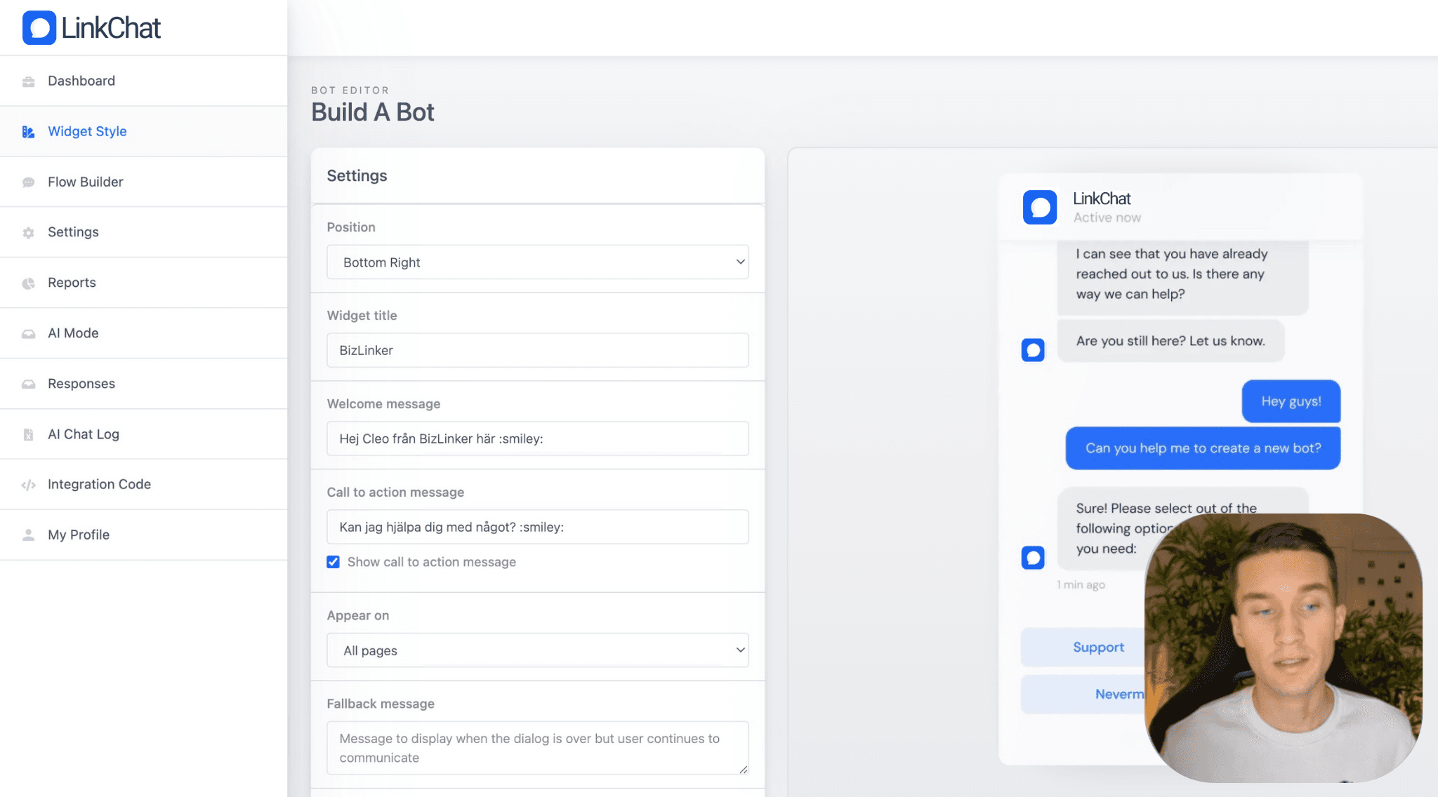
Task: Open the Position dropdown
Action: coord(538,262)
